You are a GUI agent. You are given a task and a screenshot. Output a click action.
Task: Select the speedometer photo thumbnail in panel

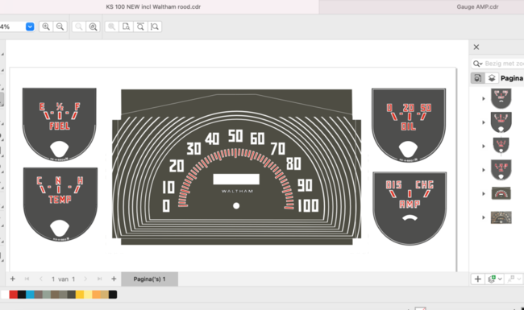point(501,217)
